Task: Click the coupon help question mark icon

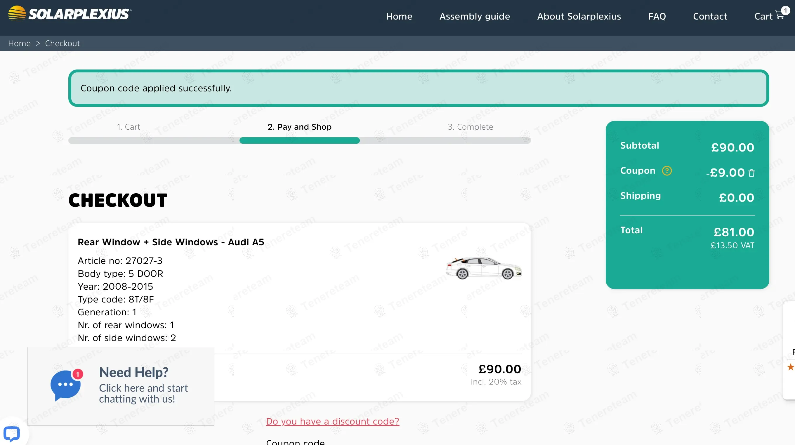Action: click(666, 171)
